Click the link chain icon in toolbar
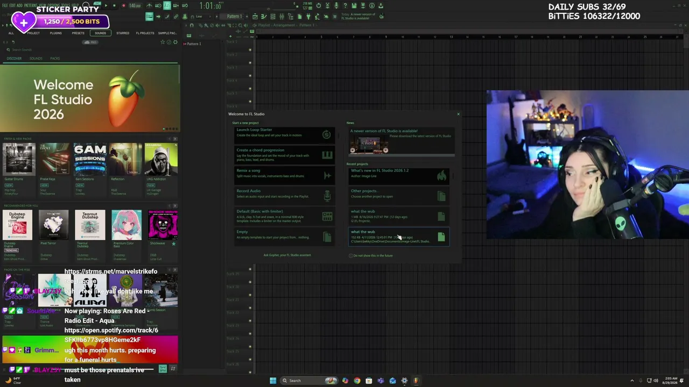Viewport: 689px width, 387px height. 175,17
